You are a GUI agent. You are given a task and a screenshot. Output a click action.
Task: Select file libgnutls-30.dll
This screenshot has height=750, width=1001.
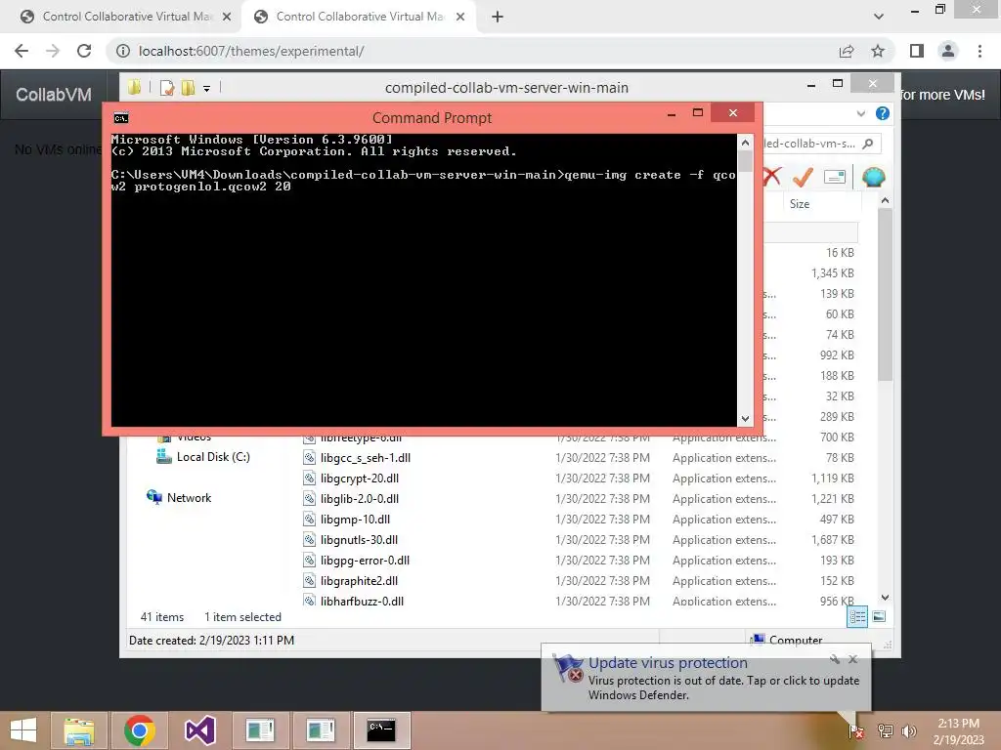click(359, 539)
